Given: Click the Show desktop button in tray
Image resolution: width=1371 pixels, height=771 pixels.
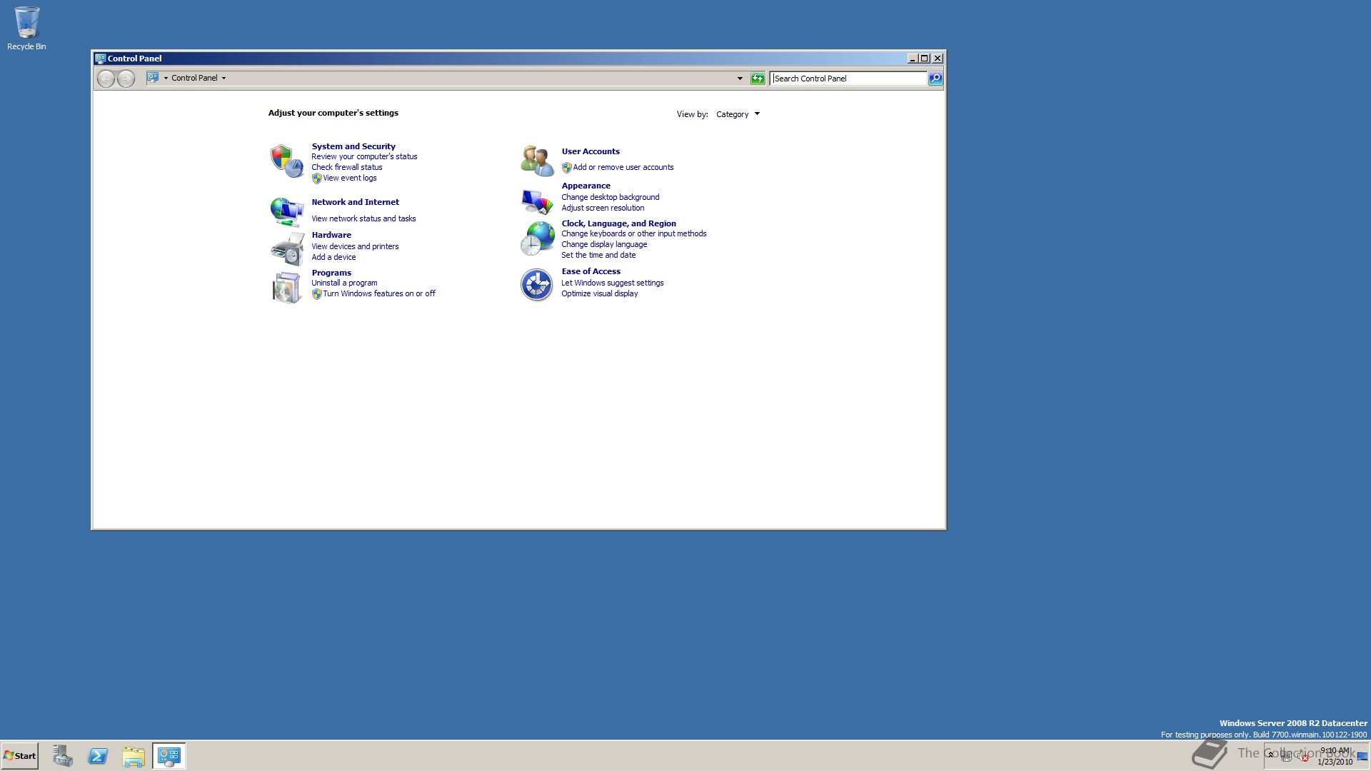Looking at the screenshot, I should point(1362,757).
